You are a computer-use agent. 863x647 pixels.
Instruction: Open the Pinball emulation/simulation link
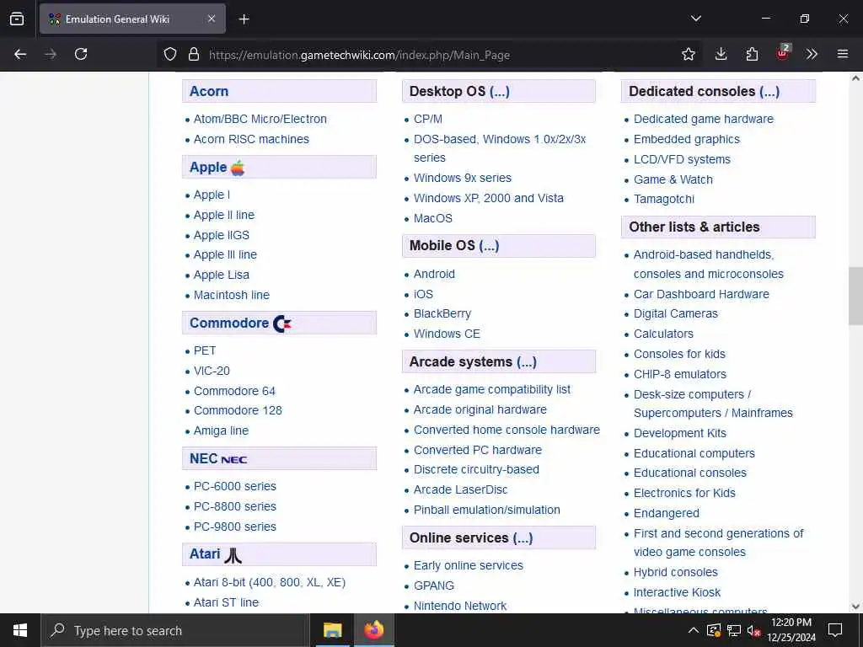click(x=487, y=510)
